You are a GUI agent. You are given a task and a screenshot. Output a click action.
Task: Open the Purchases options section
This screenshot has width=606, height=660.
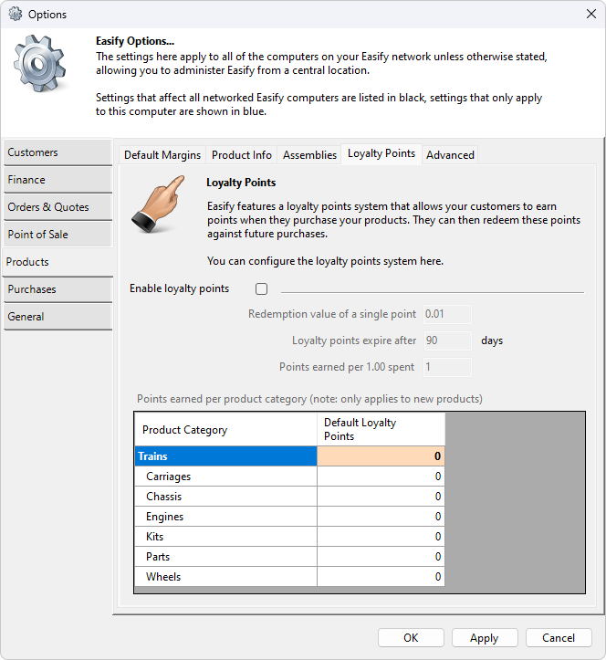57,289
